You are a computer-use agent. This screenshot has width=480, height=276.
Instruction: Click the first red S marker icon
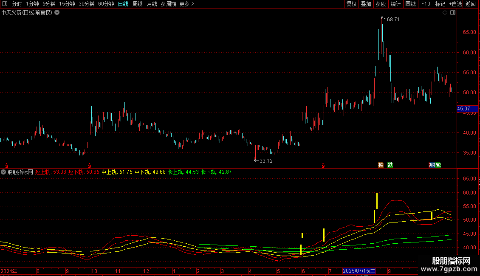(7, 166)
